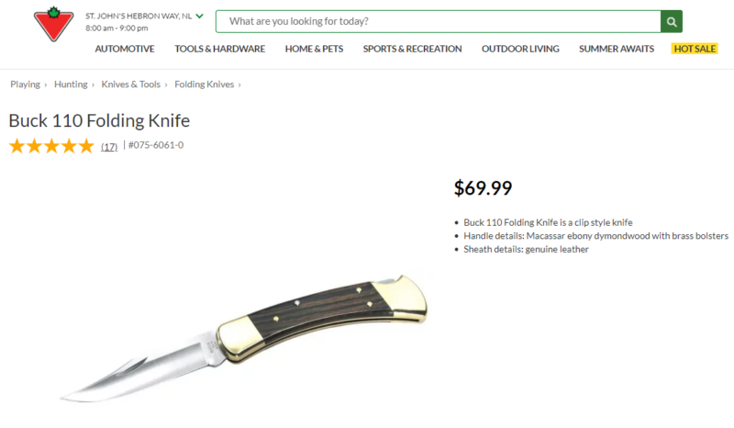
Task: Expand the store location dropdown arrow
Action: click(x=199, y=16)
